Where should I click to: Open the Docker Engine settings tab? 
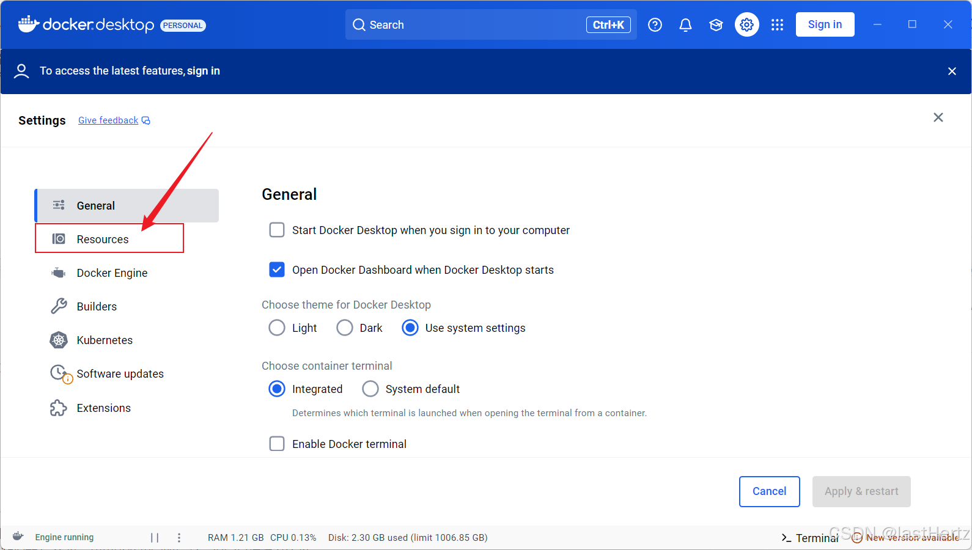(127, 273)
